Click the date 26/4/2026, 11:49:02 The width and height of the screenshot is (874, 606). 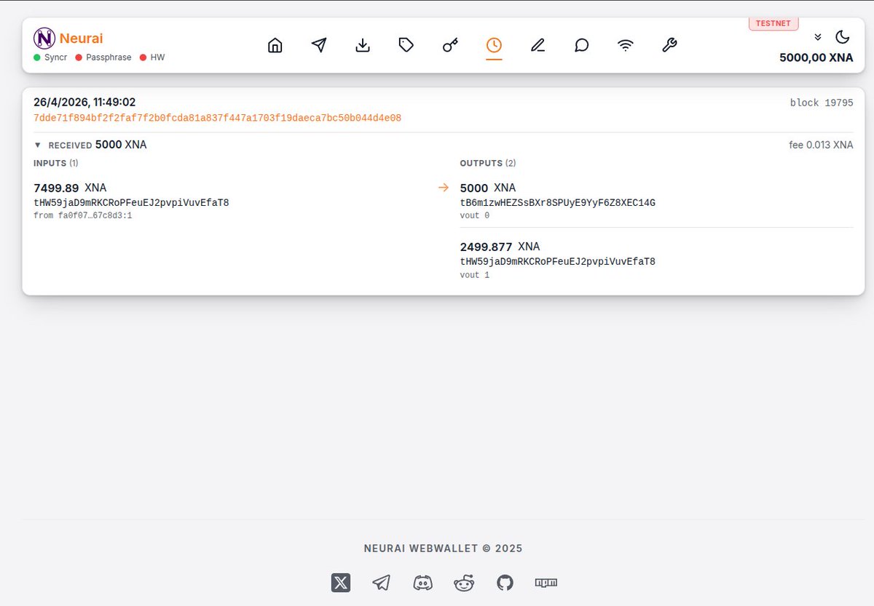point(84,103)
